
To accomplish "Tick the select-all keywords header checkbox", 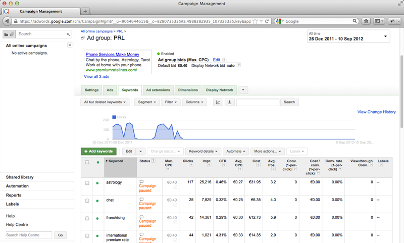I will coord(87,162).
